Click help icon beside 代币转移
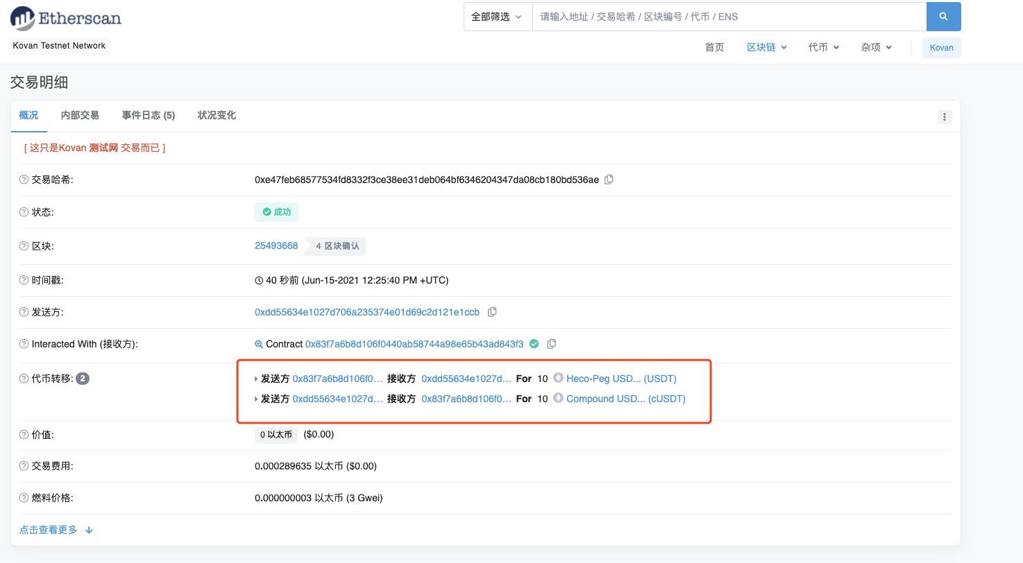 (x=24, y=379)
